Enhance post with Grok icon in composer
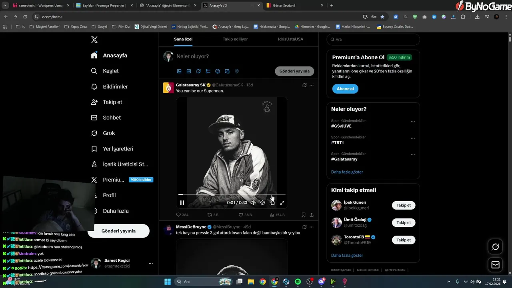Image resolution: width=512 pixels, height=288 pixels. point(198,71)
